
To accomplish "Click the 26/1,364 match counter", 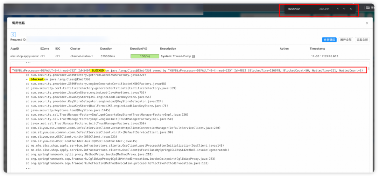I will 324,9.
